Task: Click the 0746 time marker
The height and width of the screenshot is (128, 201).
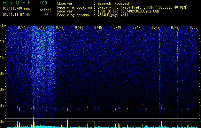Action: click(x=117, y=28)
